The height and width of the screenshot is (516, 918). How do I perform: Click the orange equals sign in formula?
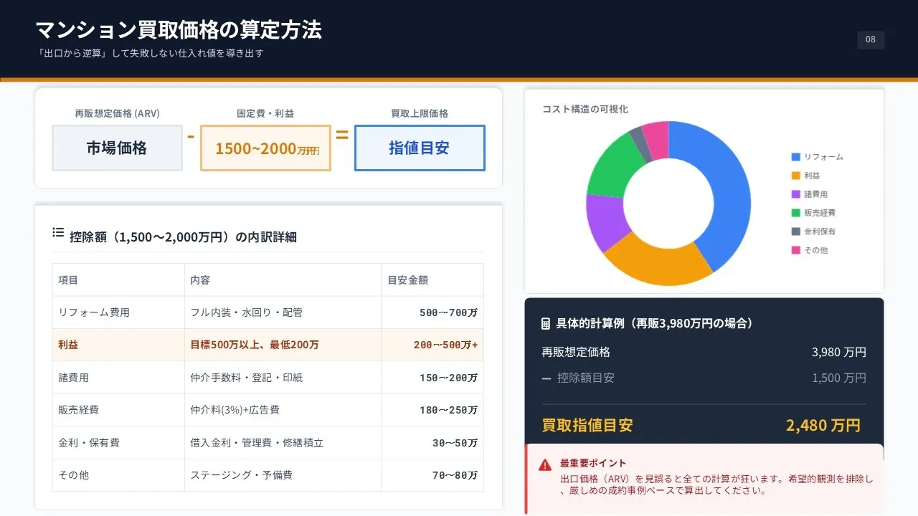point(342,134)
